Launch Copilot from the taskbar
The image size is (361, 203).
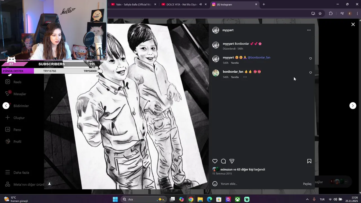181,199
